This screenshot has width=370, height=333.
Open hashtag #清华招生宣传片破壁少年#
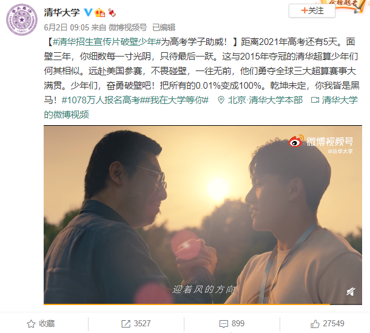tap(107, 42)
